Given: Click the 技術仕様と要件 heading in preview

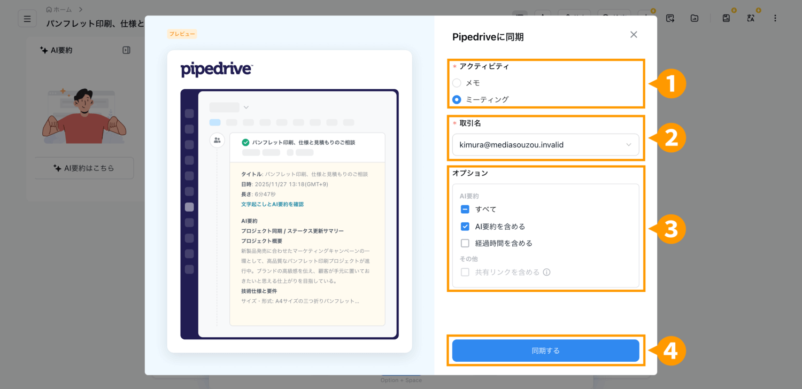Looking at the screenshot, I should [259, 291].
